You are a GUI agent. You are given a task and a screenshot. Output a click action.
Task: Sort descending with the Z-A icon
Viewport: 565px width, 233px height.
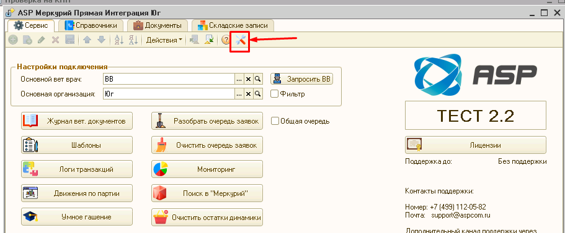[x=133, y=40]
